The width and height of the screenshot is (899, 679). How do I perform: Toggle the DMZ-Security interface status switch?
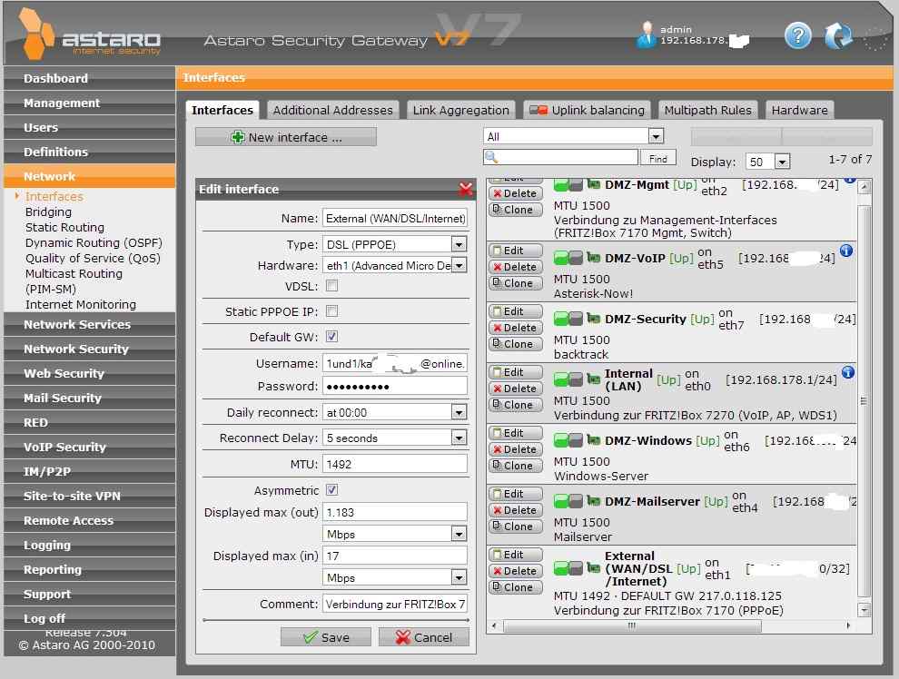(568, 320)
